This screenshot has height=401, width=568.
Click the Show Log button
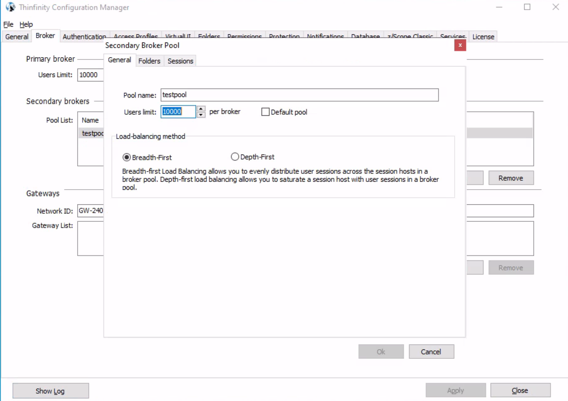tap(50, 391)
